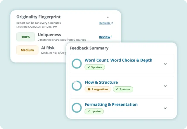
Task: Click the Word Count progress ring icon
Action: click(77, 64)
